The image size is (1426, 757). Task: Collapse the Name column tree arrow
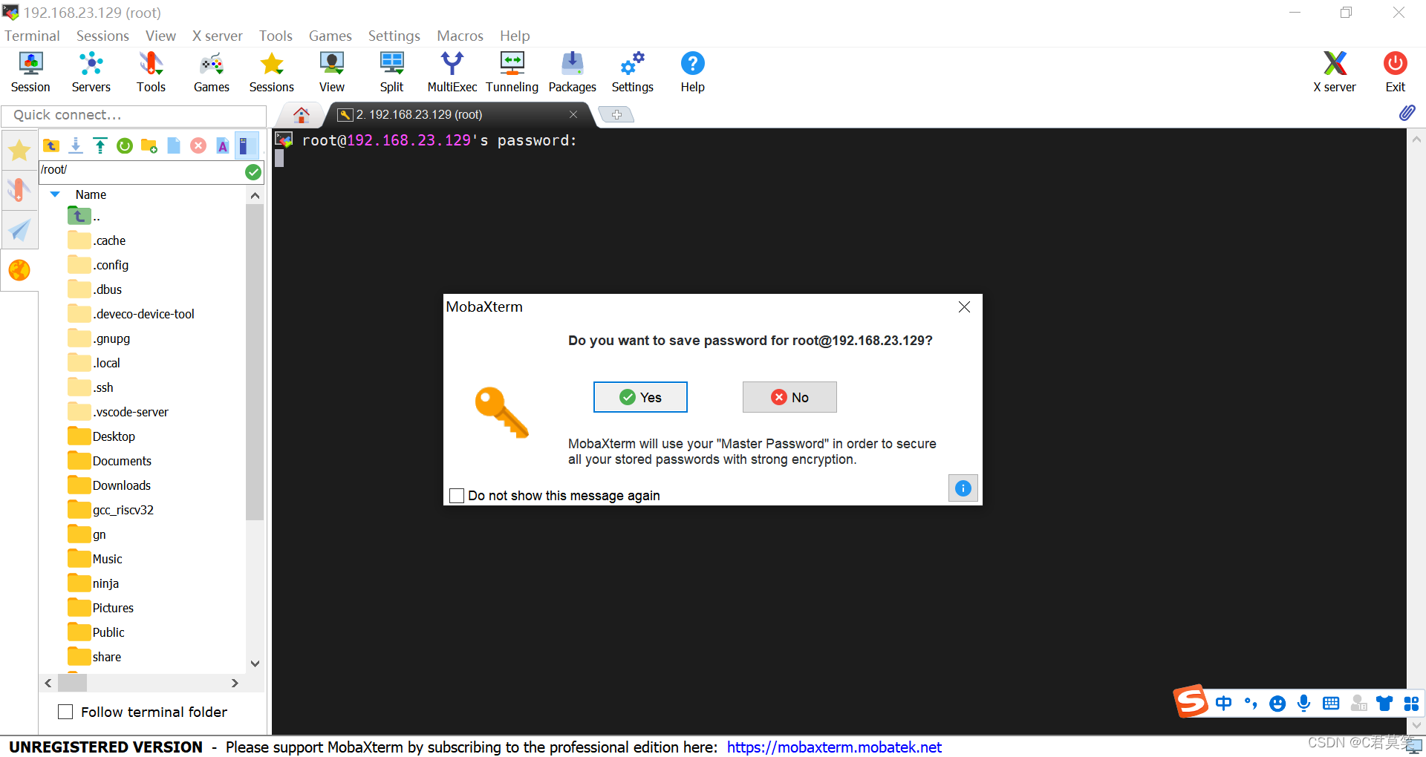click(54, 194)
